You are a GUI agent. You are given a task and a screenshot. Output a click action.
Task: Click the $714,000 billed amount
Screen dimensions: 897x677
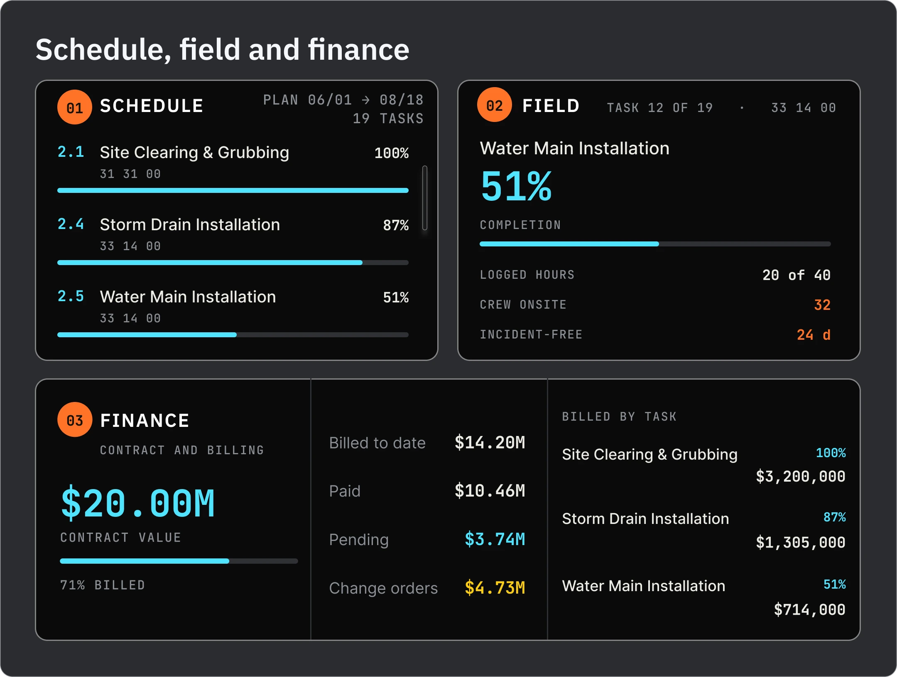point(809,609)
